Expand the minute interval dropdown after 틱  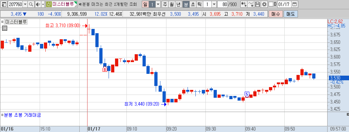pos(214,4)
